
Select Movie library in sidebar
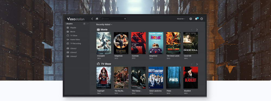(73, 32)
